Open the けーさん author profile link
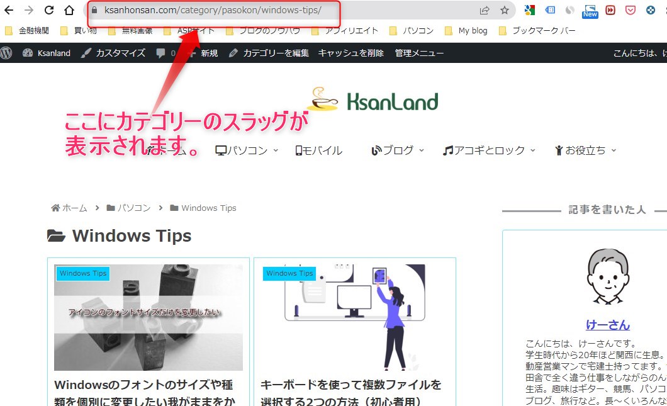Image resolution: width=667 pixels, height=406 pixels. [x=608, y=325]
